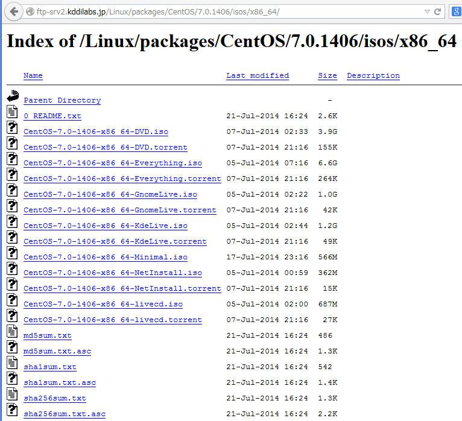
Task: Reload the page with the refresh icon
Action: (x=437, y=12)
